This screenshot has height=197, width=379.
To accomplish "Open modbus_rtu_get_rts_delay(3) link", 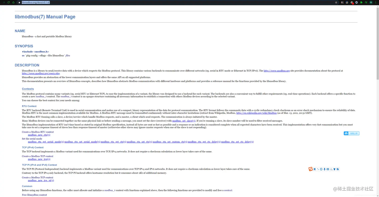I will (204, 142).
